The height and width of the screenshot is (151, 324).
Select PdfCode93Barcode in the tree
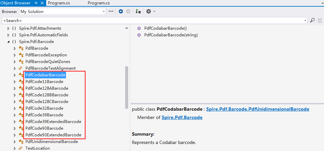click(x=44, y=128)
